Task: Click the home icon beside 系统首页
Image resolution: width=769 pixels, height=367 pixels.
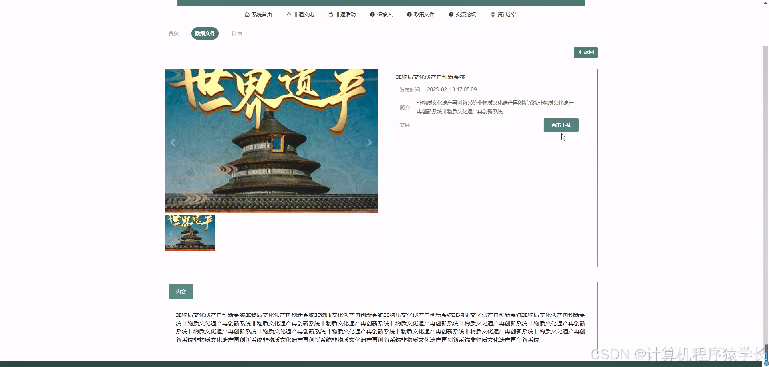Action: coord(247,14)
